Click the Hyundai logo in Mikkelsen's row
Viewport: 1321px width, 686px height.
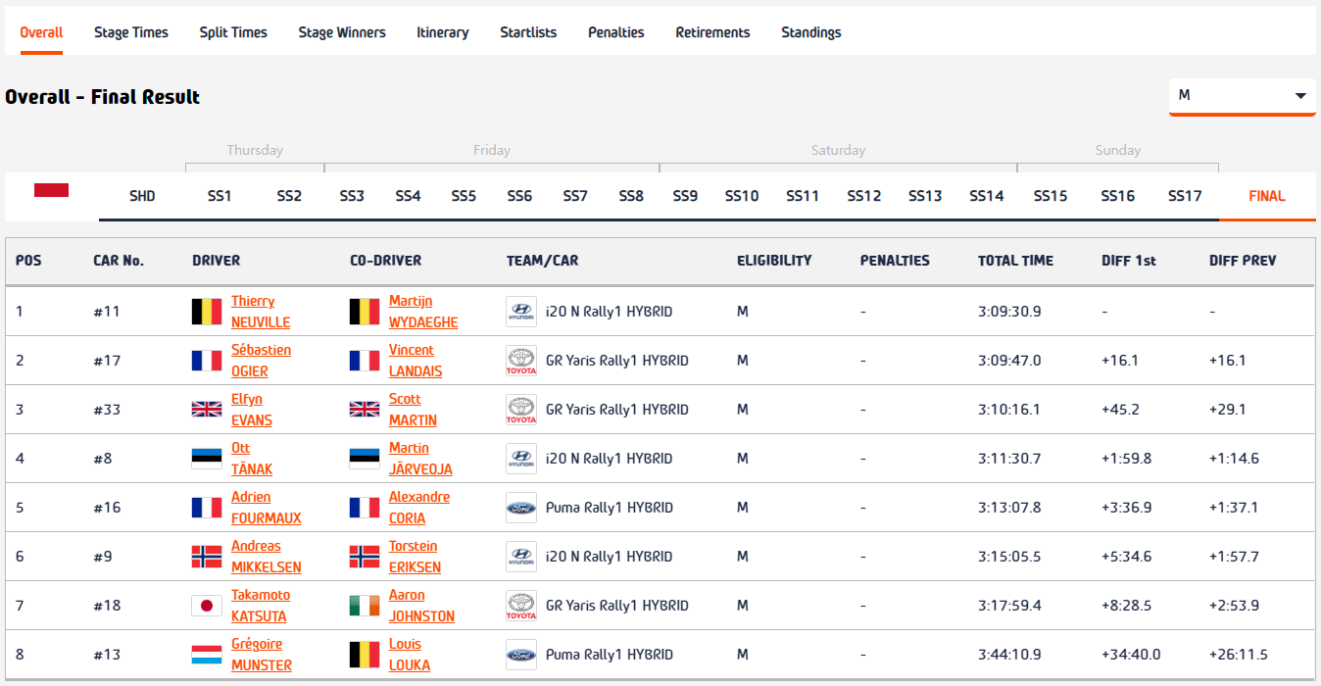point(521,557)
